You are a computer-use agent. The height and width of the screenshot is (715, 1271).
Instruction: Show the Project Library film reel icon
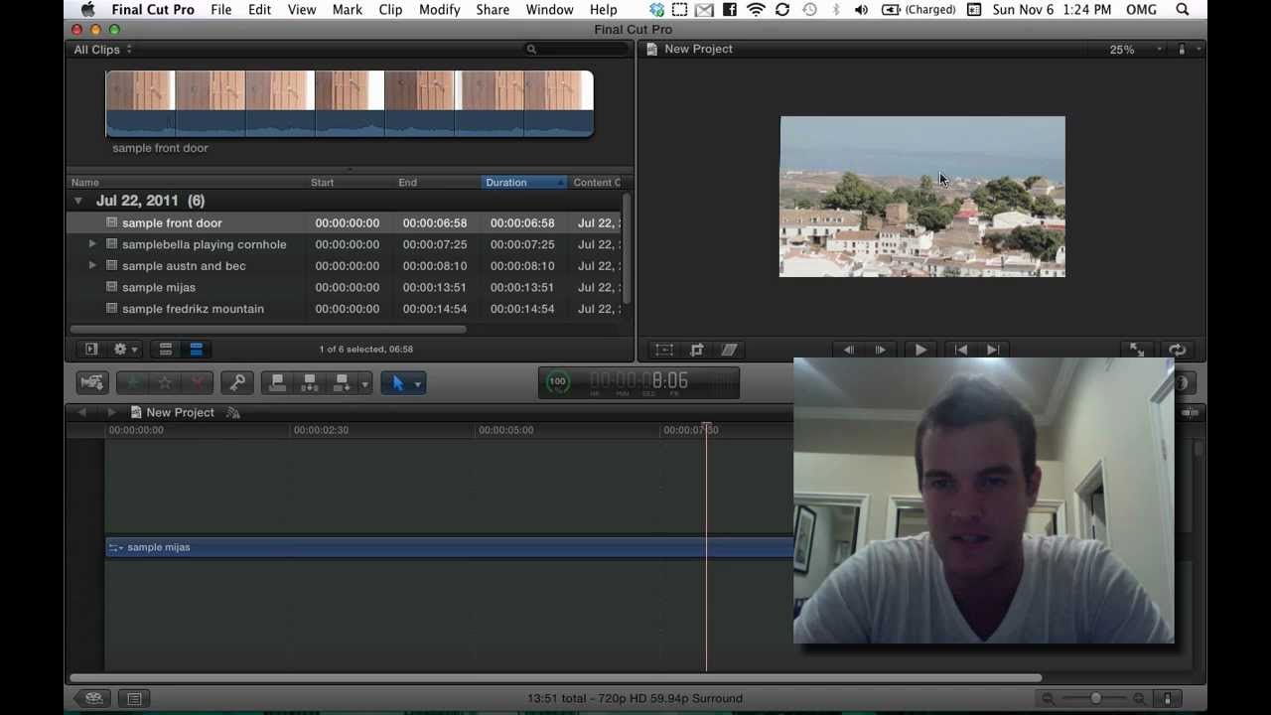pyautogui.click(x=94, y=698)
